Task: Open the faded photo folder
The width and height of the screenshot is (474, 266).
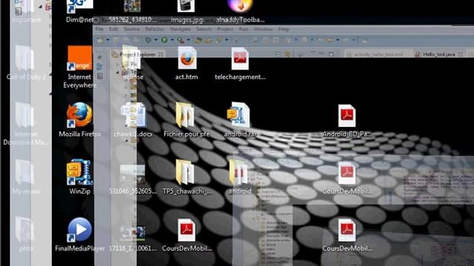Action: 26,234
